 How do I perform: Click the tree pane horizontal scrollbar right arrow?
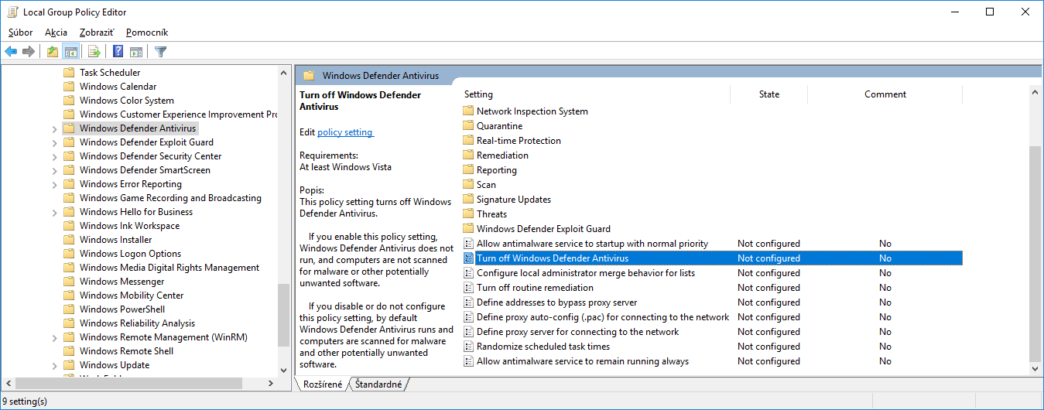pyautogui.click(x=271, y=383)
